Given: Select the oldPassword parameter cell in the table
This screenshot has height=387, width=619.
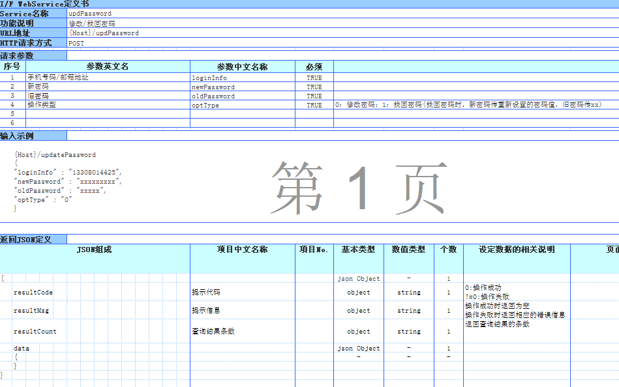Looking at the screenshot, I should (243, 96).
